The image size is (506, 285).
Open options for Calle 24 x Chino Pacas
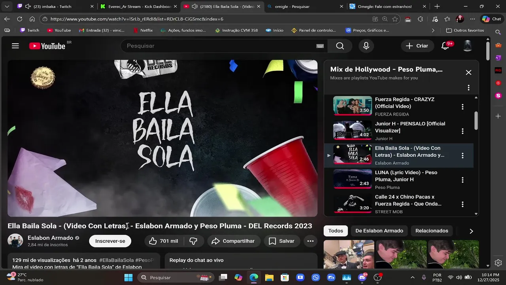(x=463, y=204)
